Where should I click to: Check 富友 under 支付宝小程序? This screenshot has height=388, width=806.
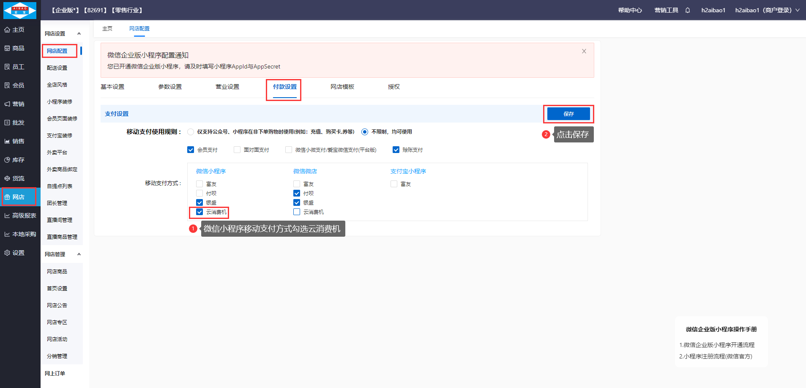click(394, 184)
